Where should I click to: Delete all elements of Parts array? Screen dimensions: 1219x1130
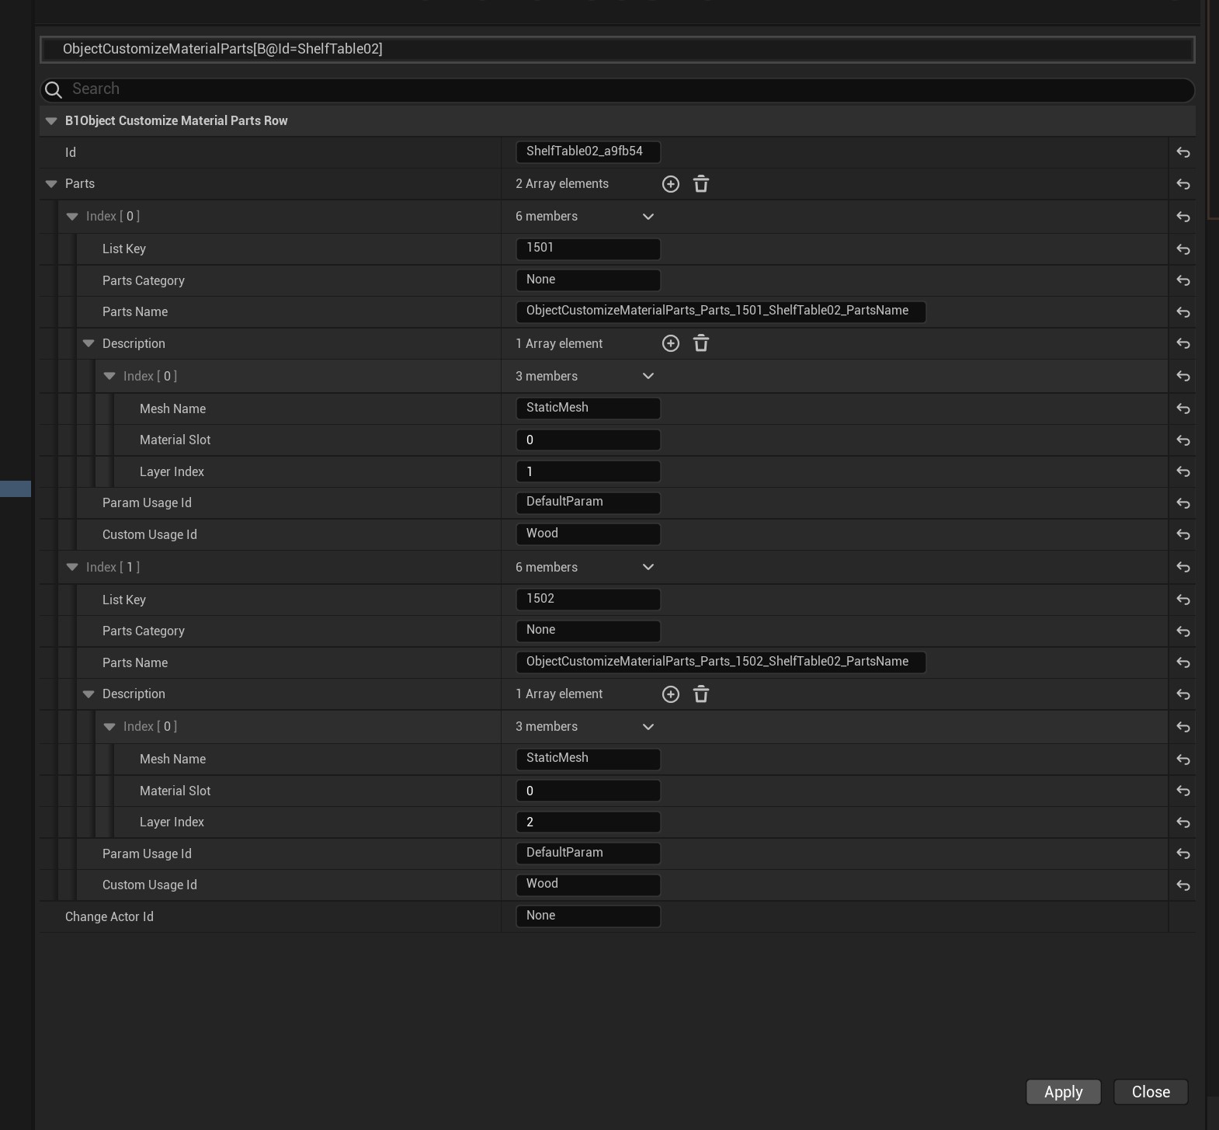[701, 184]
